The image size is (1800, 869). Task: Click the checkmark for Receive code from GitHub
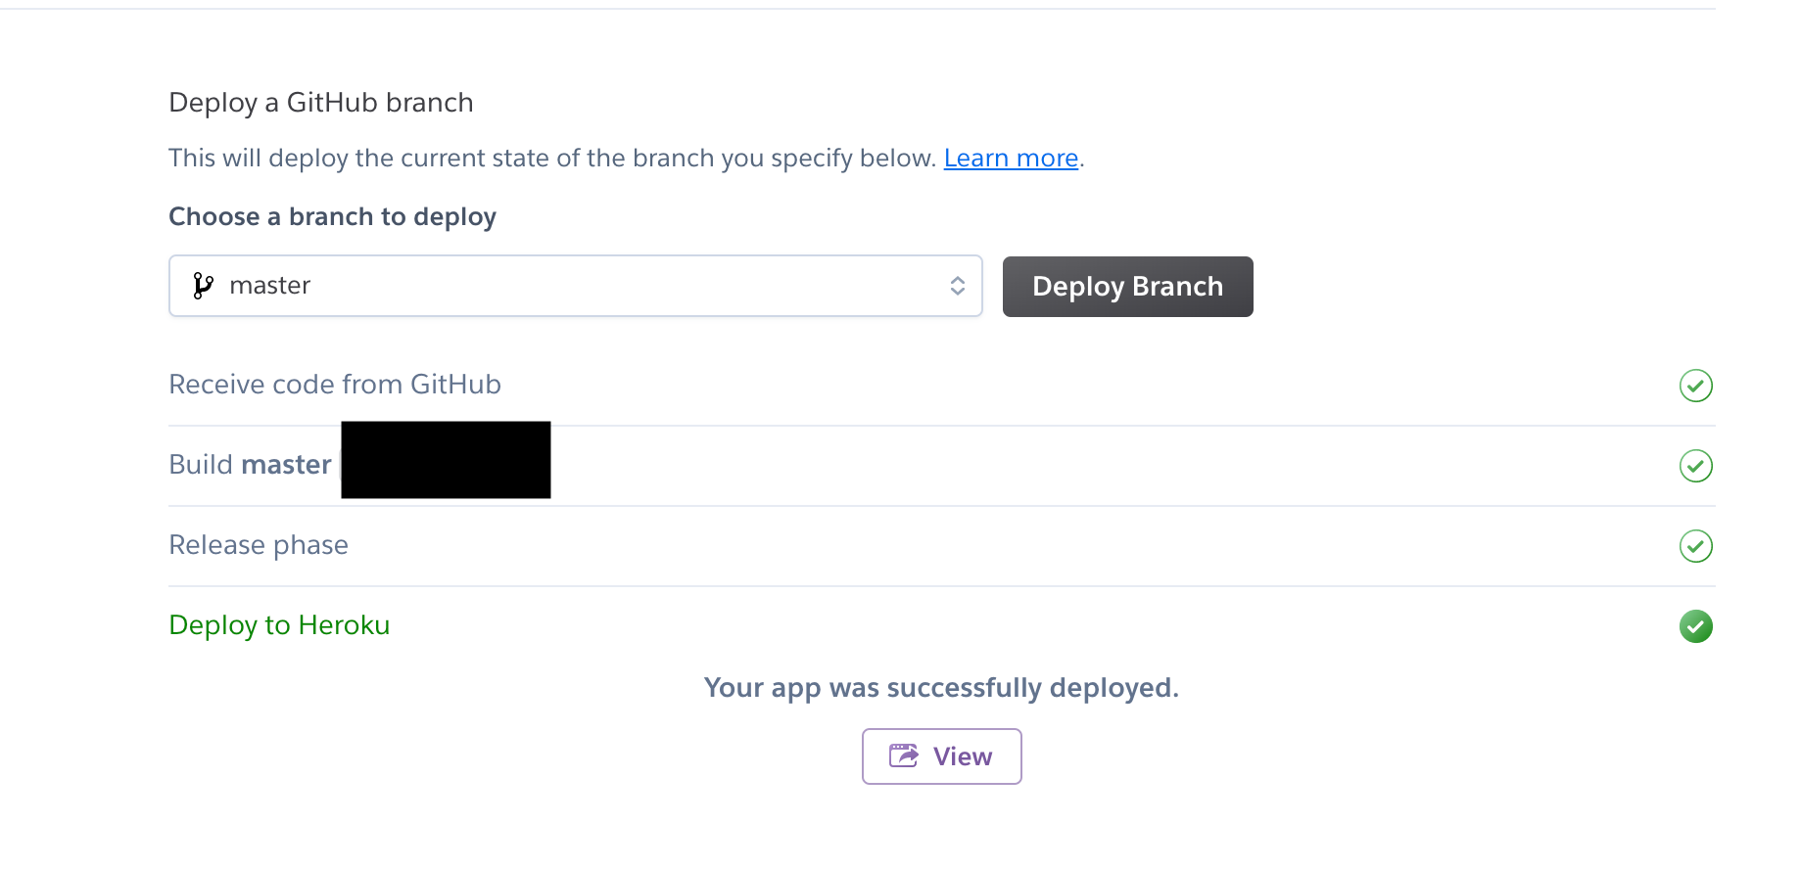pyautogui.click(x=1695, y=386)
